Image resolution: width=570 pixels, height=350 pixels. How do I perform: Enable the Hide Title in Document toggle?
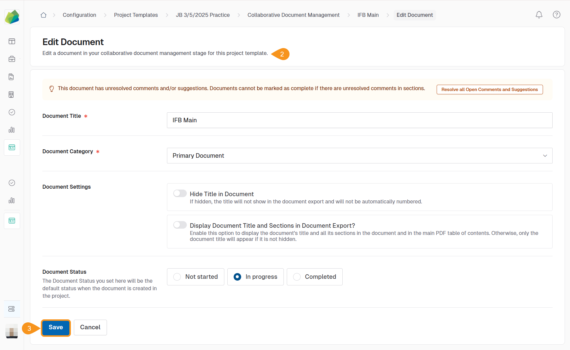[180, 193]
